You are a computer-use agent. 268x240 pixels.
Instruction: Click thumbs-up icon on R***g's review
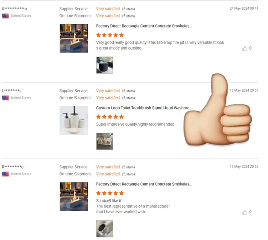click(244, 212)
